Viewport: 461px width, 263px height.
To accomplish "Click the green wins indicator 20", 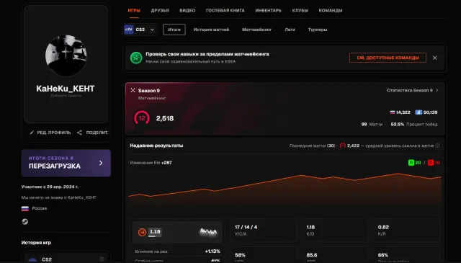I will click(x=415, y=163).
